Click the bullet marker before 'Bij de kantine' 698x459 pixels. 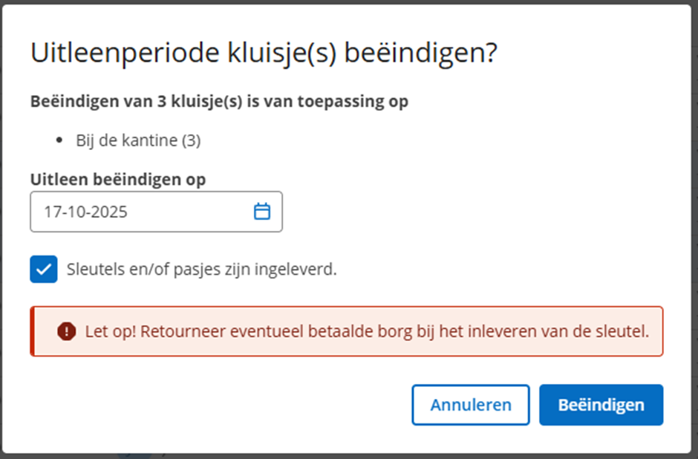point(60,140)
